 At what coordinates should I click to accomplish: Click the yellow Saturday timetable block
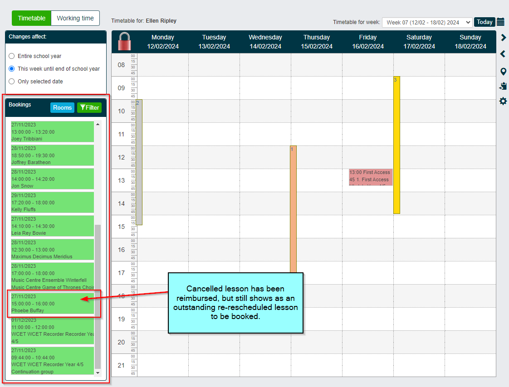396,145
